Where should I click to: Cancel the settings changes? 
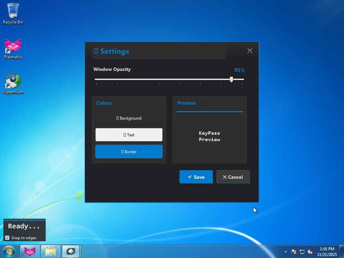click(x=233, y=177)
